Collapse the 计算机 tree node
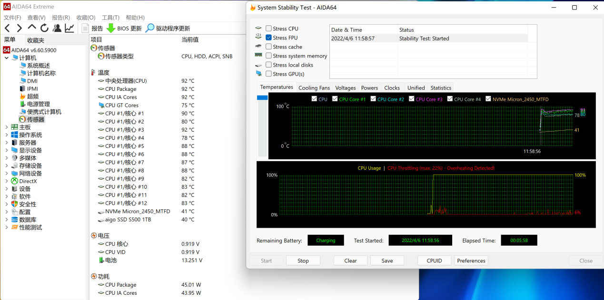 tap(6, 58)
